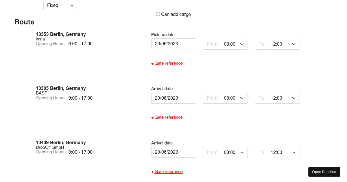Add gate reference for BASF stop
Screen dimensions: 347x182
169,117
